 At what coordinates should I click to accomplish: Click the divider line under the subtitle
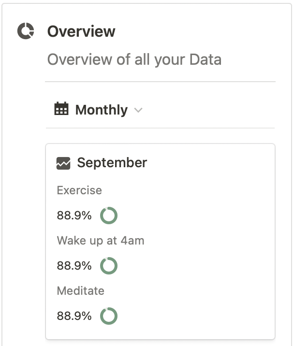point(160,81)
